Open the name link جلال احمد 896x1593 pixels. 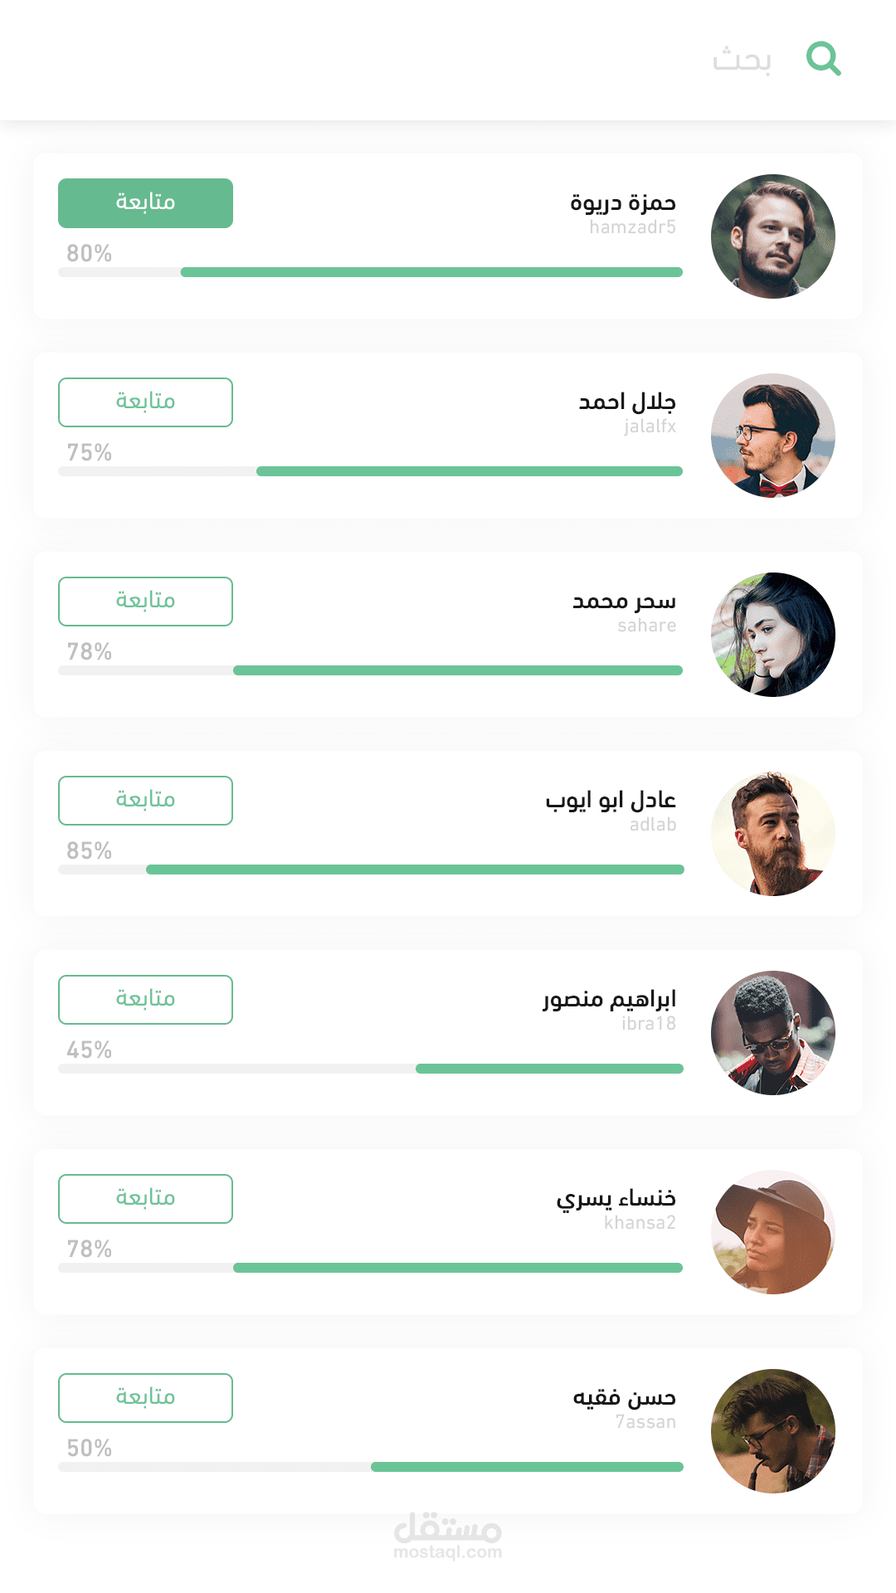click(627, 402)
